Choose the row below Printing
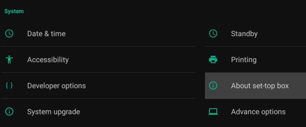Image resolution: width=306 pixels, height=127 pixels. [x=255, y=86]
